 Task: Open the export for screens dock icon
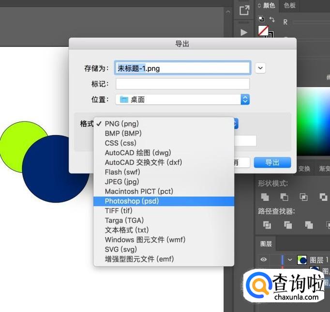coord(244,10)
